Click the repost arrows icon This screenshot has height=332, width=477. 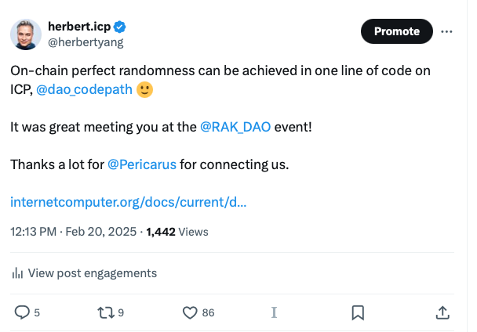104,312
